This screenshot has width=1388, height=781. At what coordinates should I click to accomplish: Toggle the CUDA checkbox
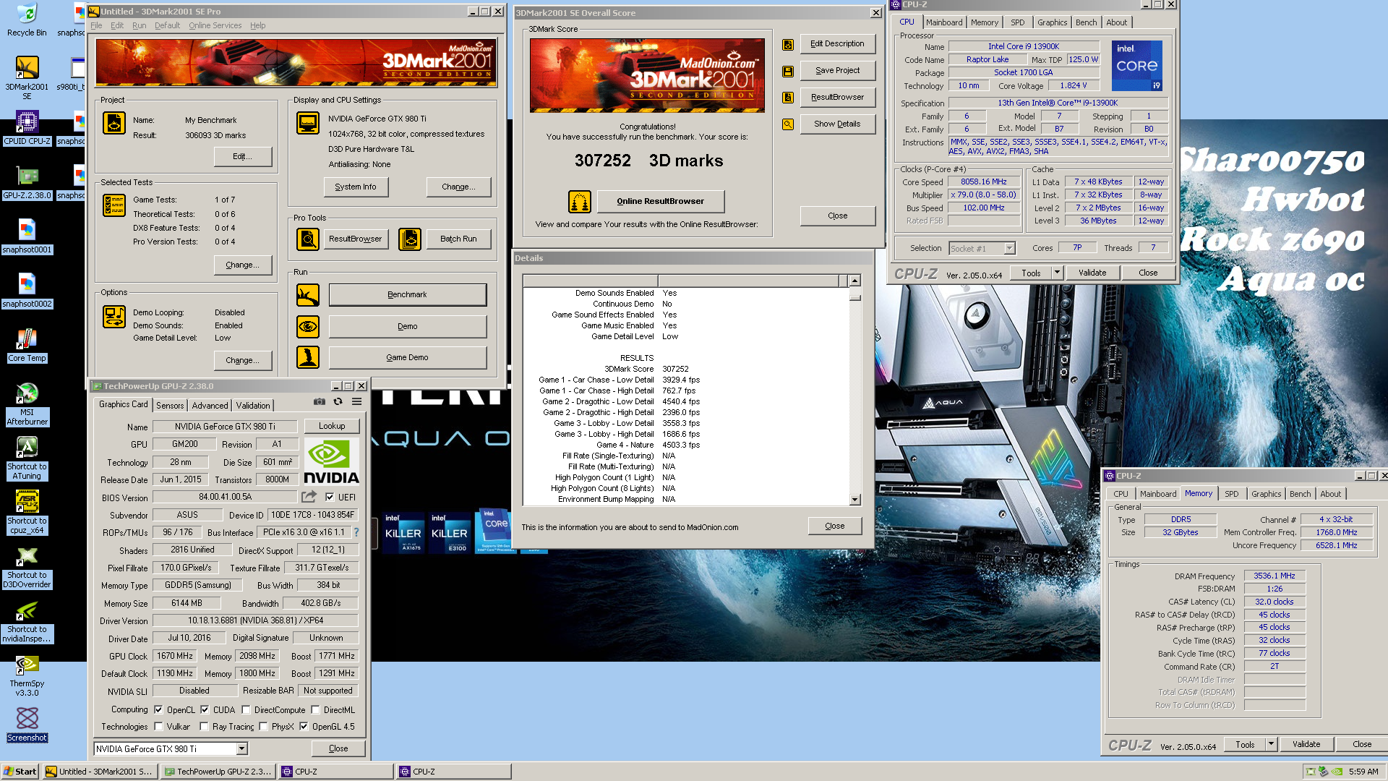205,709
